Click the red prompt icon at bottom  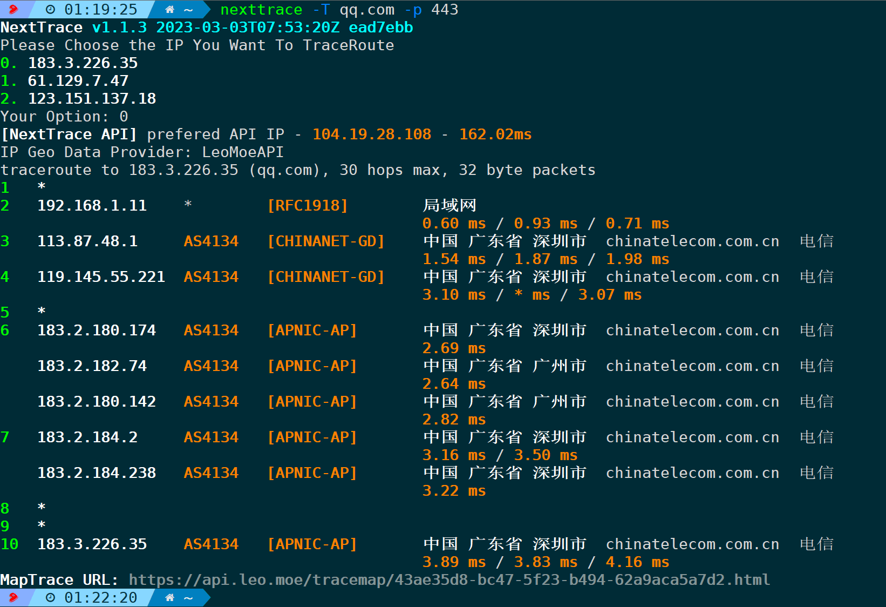(x=13, y=597)
